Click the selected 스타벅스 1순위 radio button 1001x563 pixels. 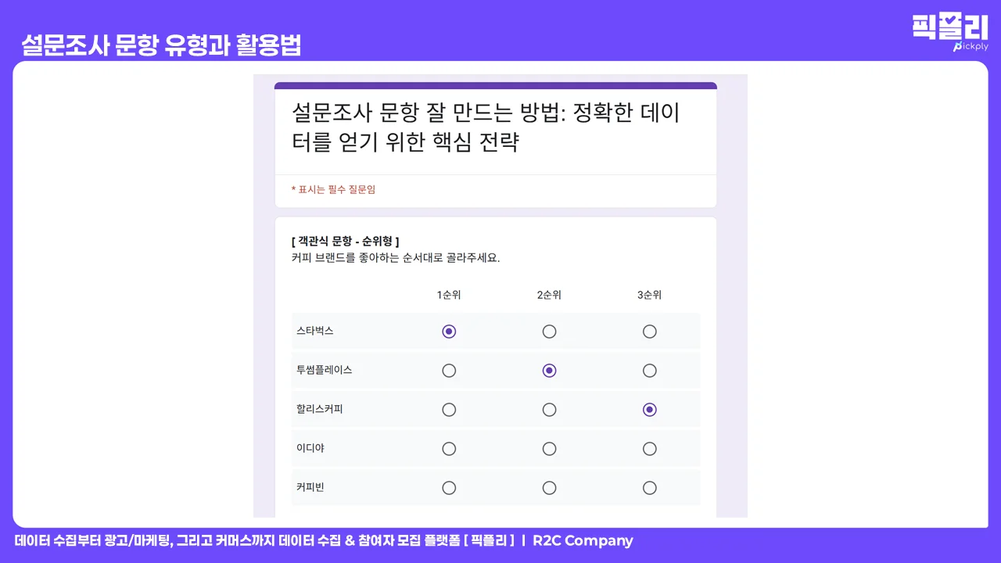pyautogui.click(x=449, y=331)
